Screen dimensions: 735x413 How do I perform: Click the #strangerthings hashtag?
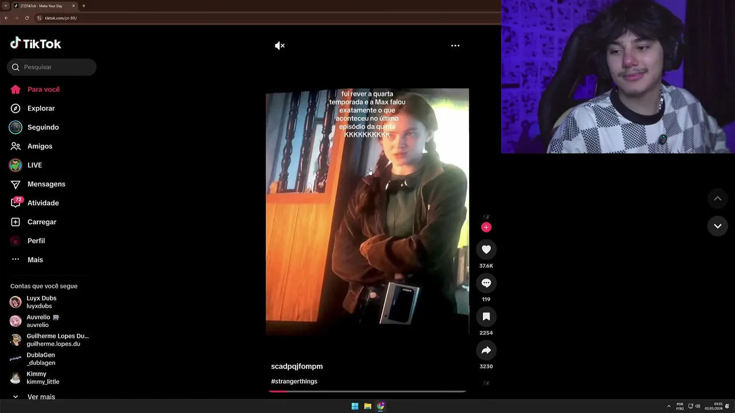[294, 381]
